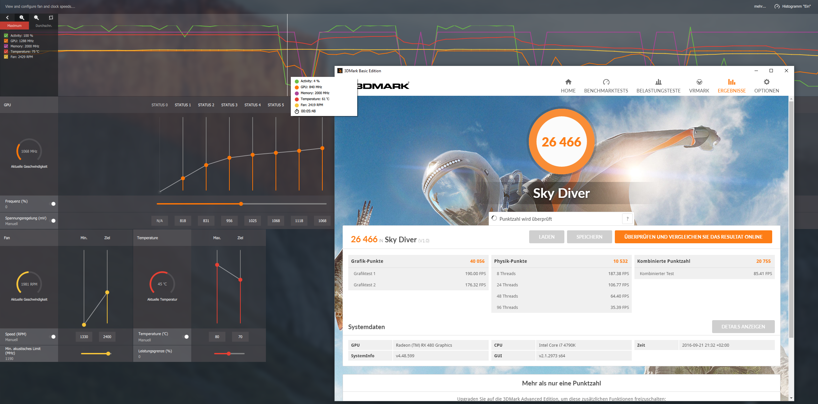
Task: Open Belastungstests via bar chart icon
Action: 658,82
